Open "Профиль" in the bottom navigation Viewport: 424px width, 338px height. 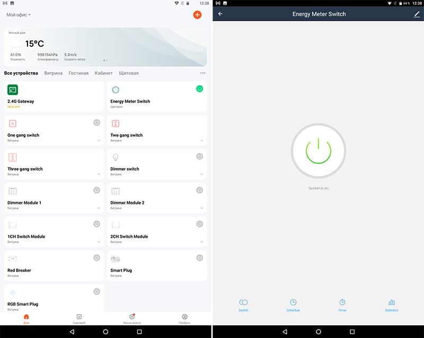184,317
